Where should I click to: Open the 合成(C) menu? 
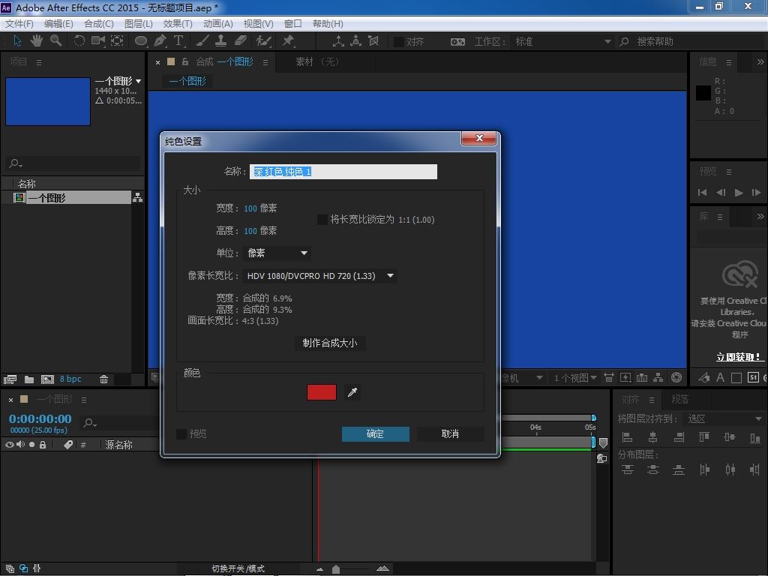(x=99, y=23)
